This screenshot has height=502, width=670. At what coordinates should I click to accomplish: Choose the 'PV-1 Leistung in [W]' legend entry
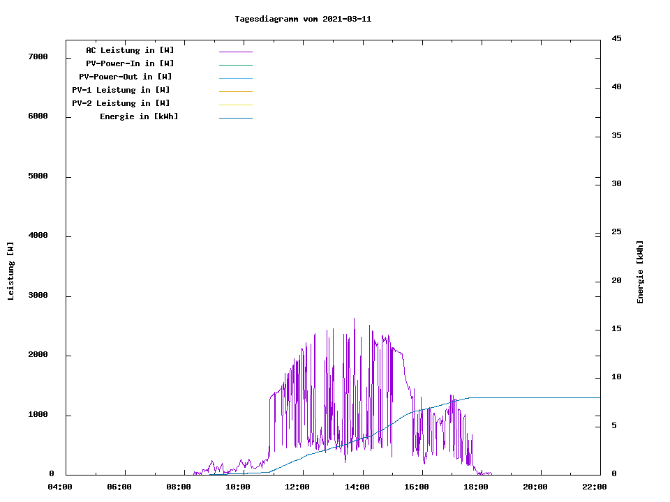pyautogui.click(x=121, y=90)
